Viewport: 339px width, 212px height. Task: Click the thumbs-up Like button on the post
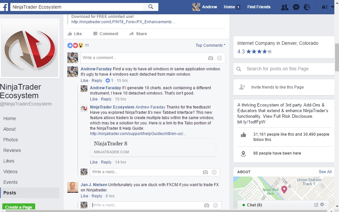[x=75, y=34]
